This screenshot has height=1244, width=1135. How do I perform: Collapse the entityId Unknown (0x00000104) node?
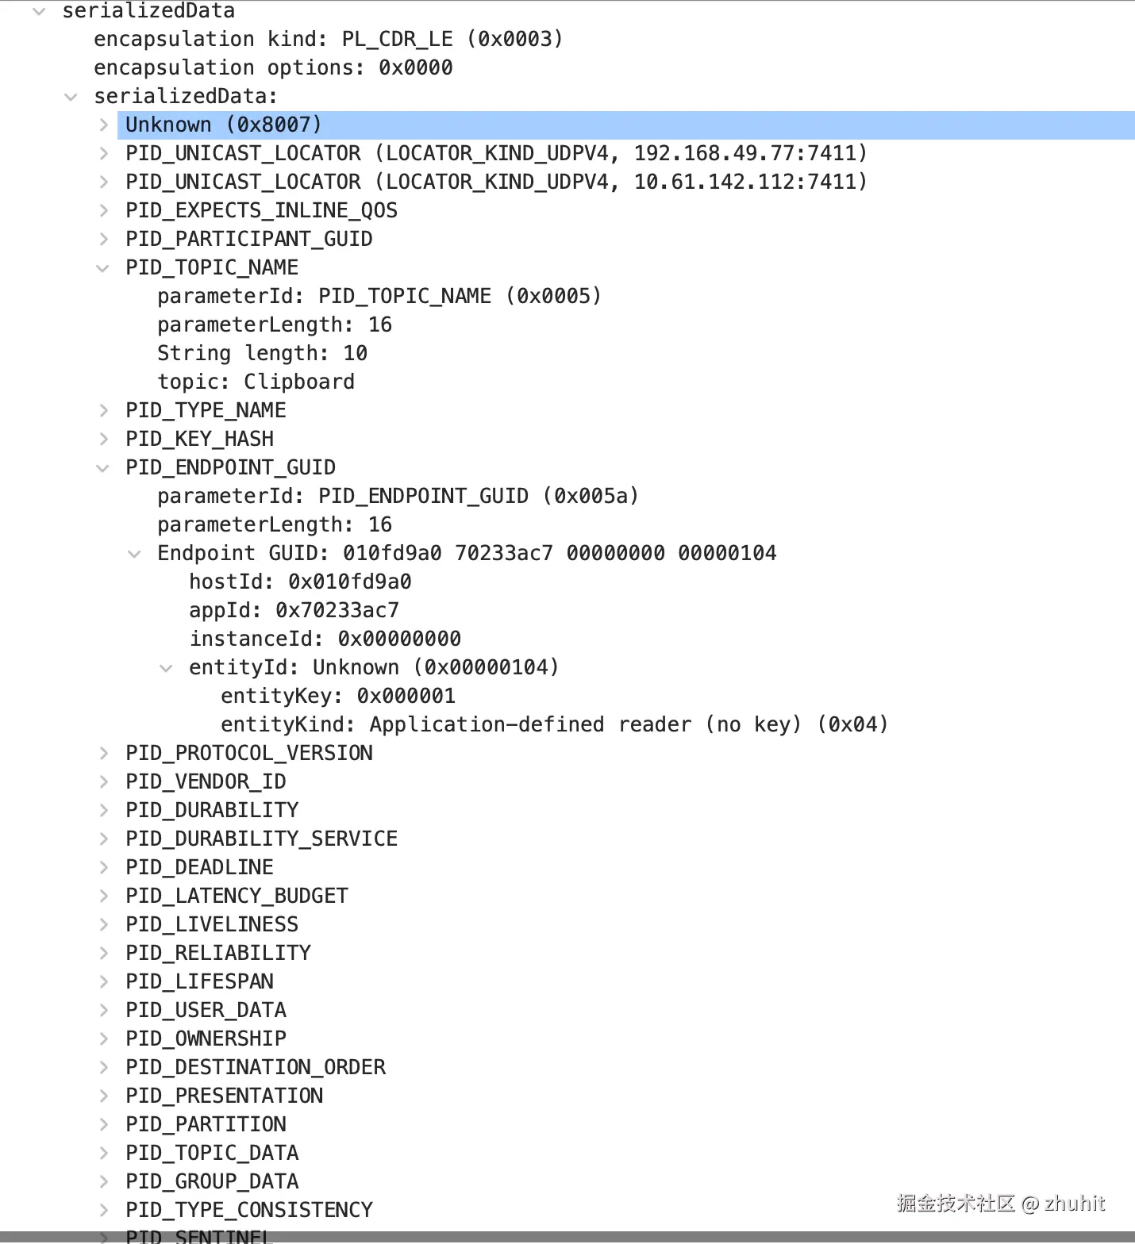[167, 668]
